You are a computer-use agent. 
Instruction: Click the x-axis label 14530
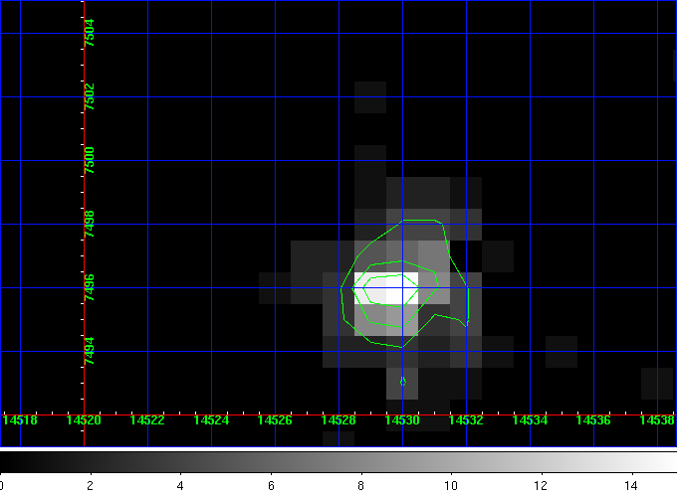402,420
